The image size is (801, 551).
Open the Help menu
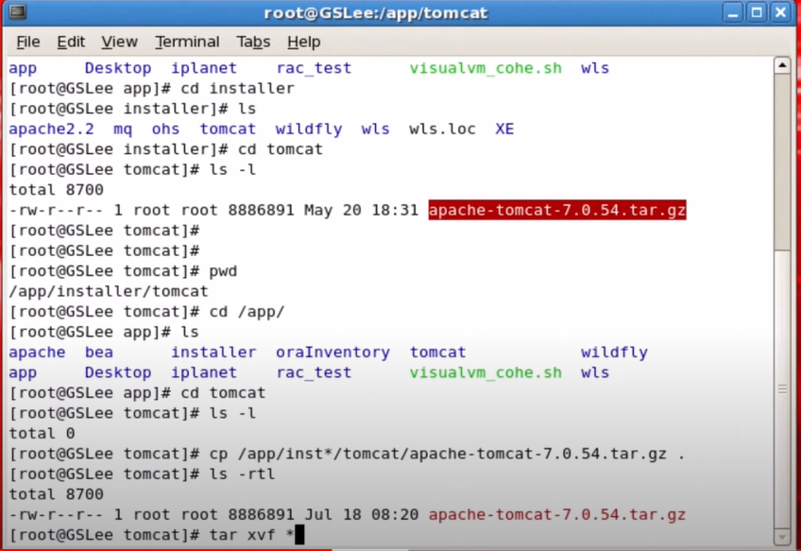click(303, 42)
